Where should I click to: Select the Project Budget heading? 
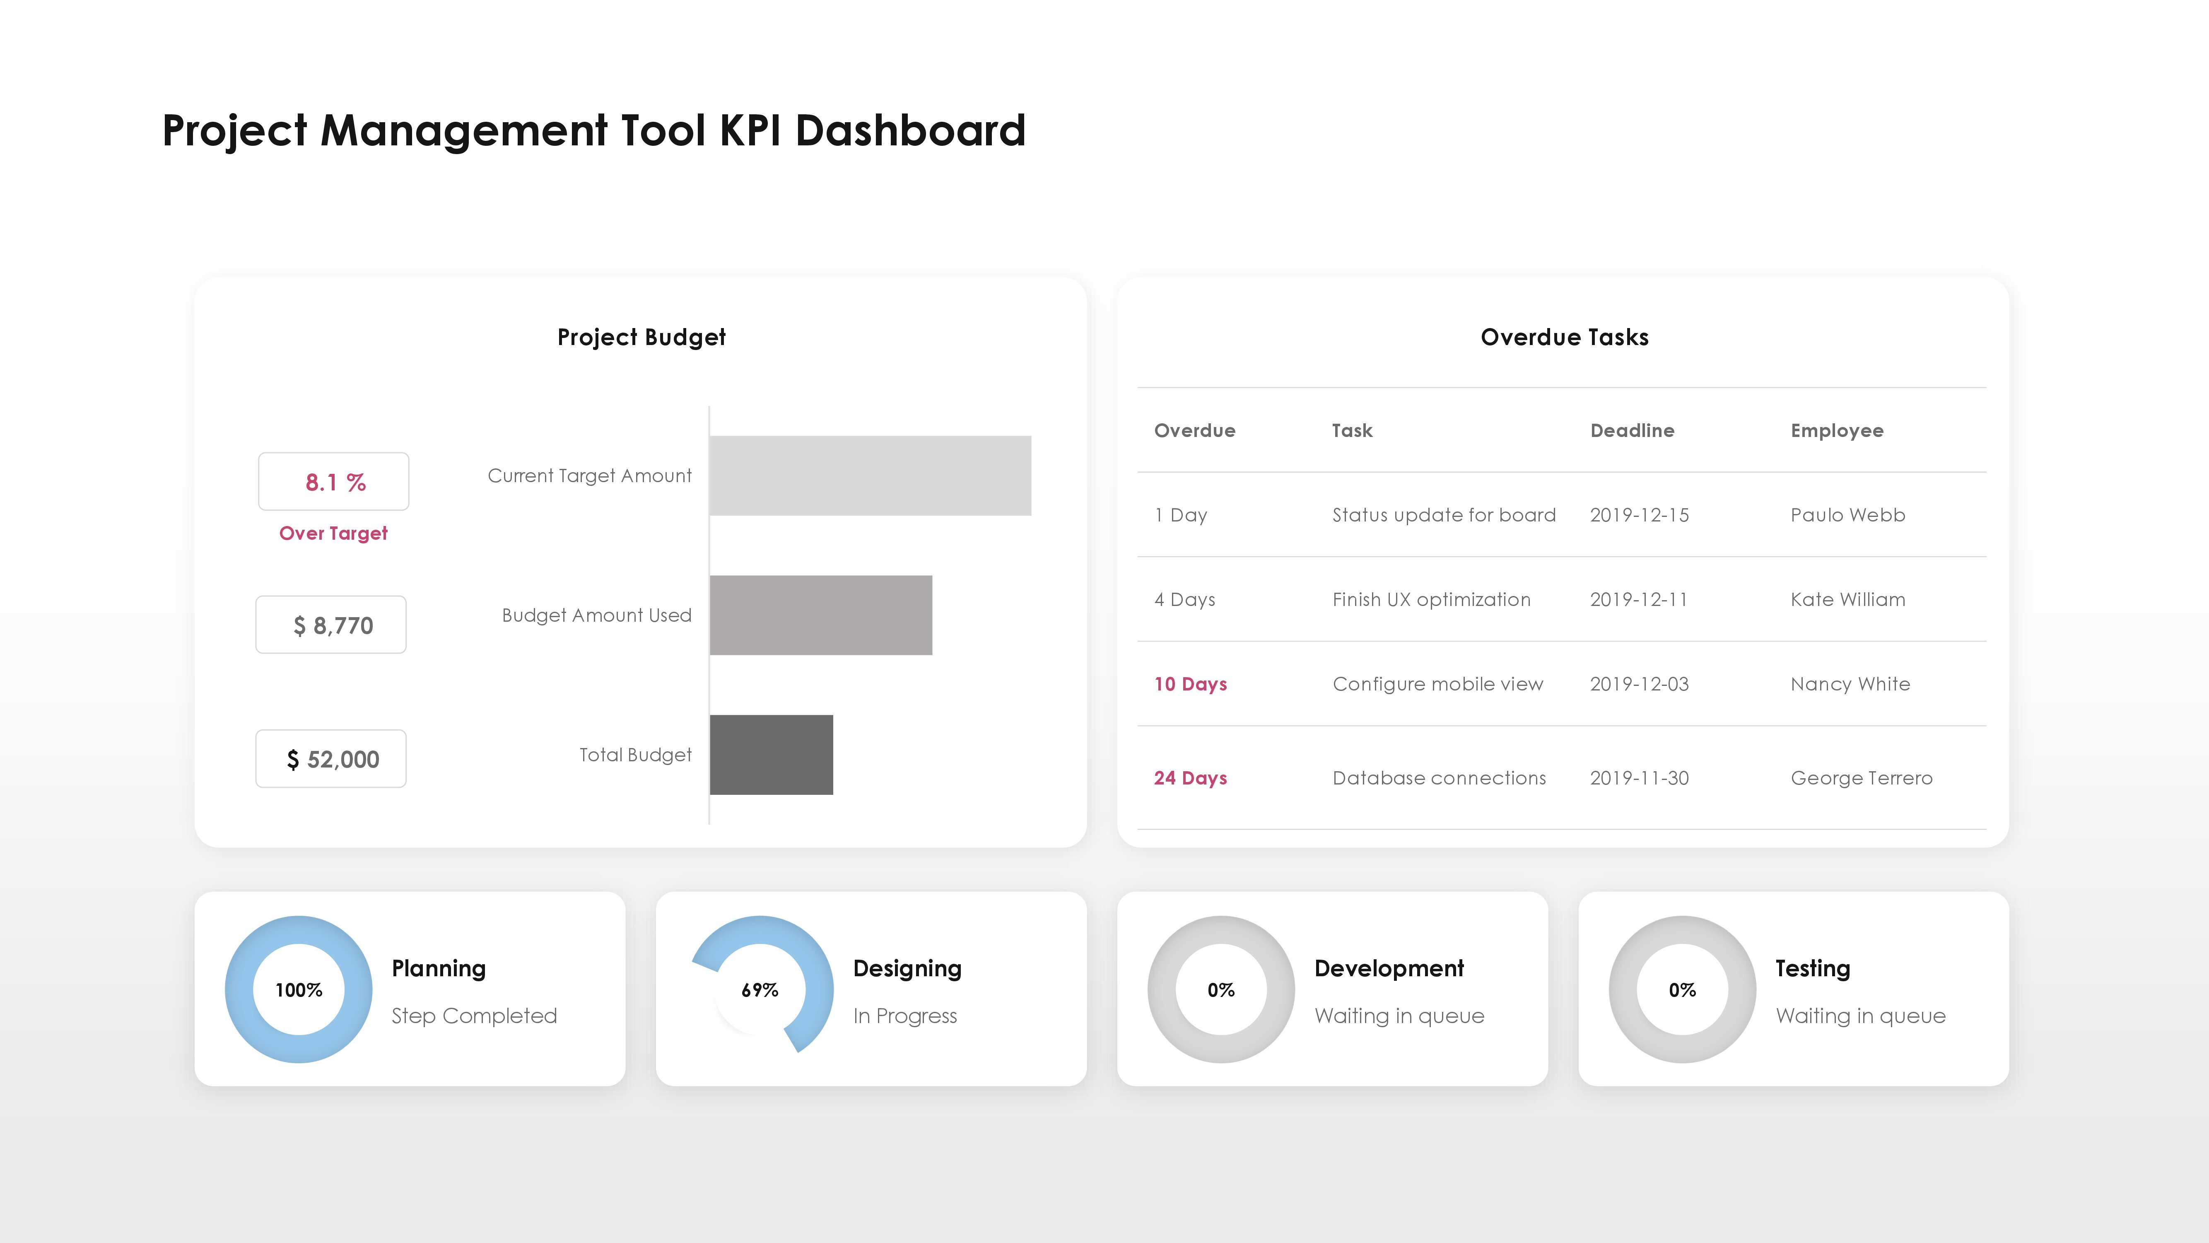click(x=641, y=337)
